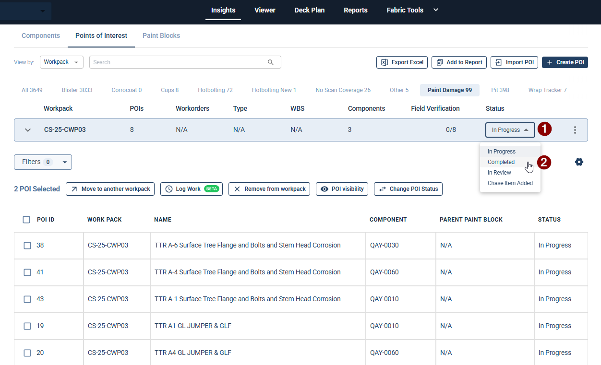
Task: Switch to the Paint Blocks tab
Action: 161,35
